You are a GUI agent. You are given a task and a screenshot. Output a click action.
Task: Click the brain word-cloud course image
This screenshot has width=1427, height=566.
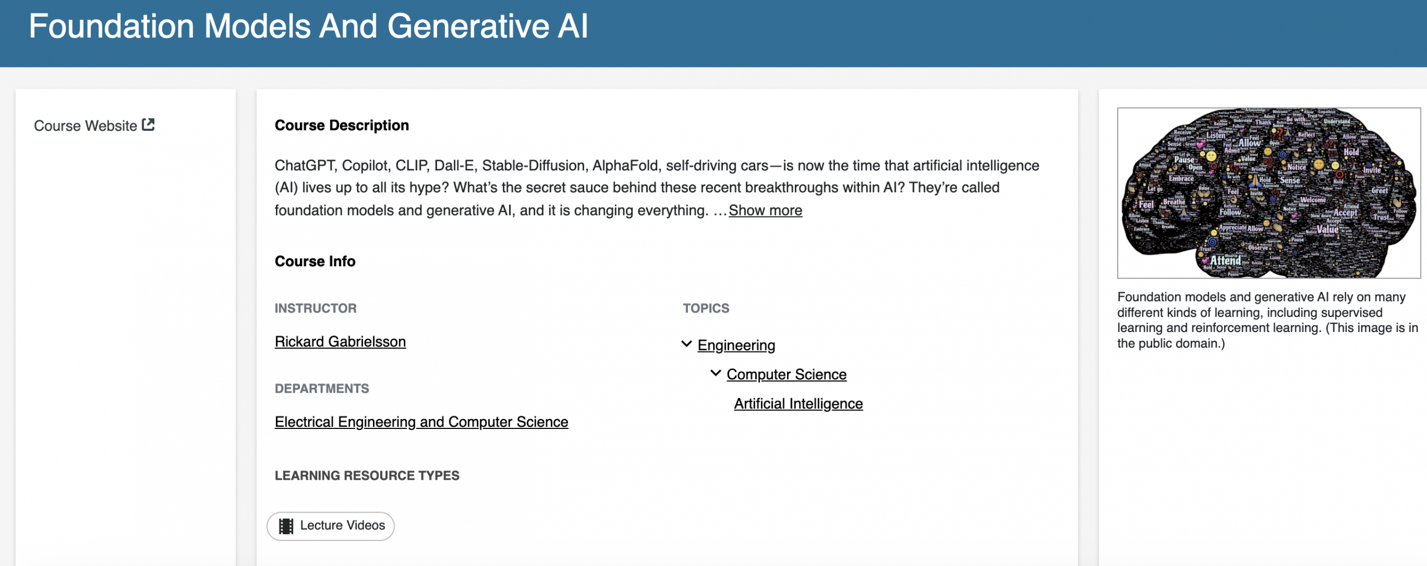(1269, 193)
